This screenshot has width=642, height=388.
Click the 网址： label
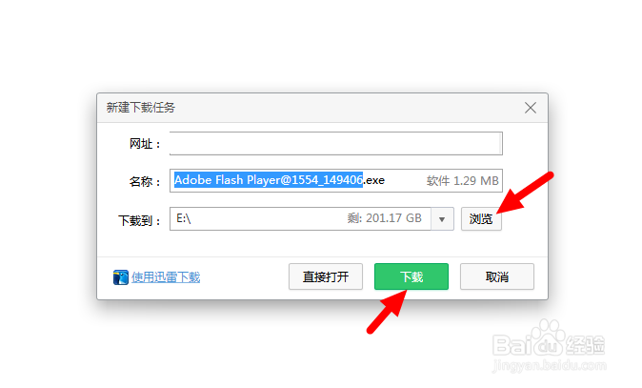pos(145,144)
